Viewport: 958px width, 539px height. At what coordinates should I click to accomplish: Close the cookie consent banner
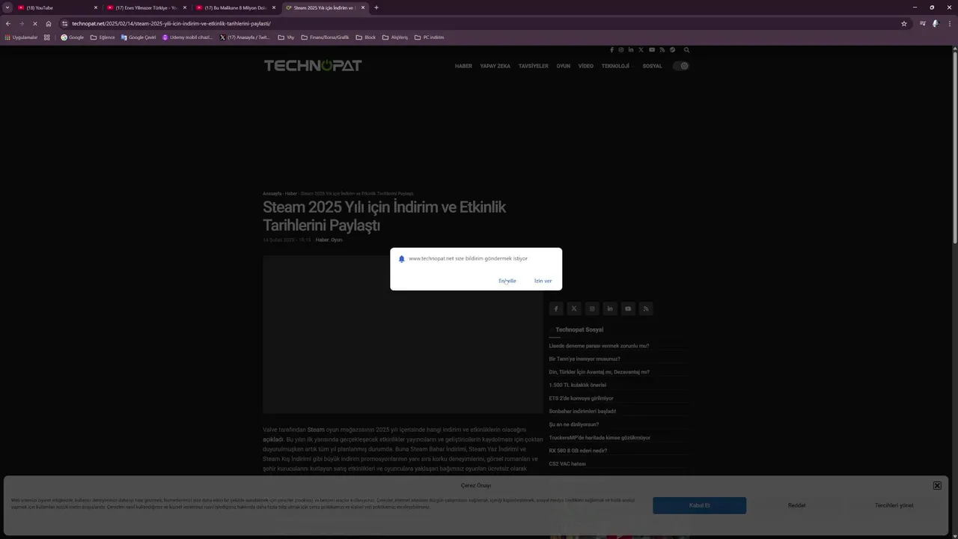point(937,486)
